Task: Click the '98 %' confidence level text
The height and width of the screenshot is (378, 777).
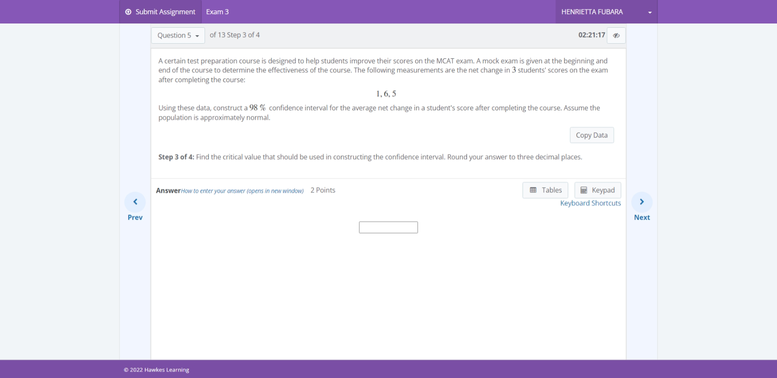Action: coord(258,108)
